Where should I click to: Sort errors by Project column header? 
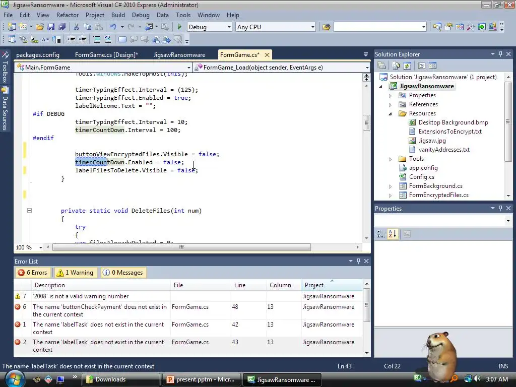332,285
